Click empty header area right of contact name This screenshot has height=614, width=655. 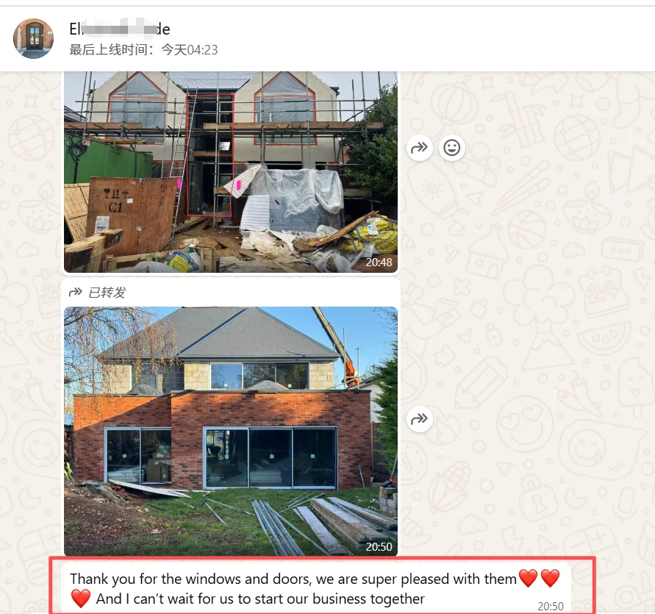point(418,38)
